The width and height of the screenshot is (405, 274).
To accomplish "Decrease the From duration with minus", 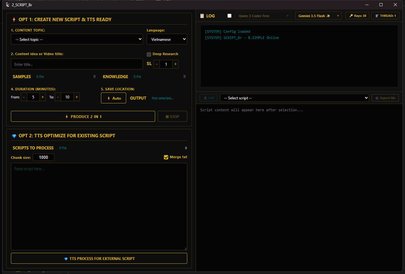I will (x=24, y=97).
